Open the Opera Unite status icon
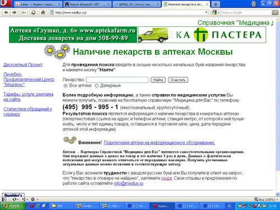 click(24, 199)
